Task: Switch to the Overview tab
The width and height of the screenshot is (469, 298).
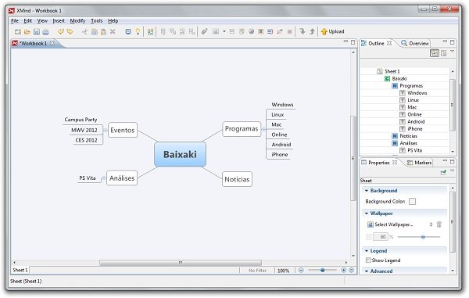Action: point(415,43)
